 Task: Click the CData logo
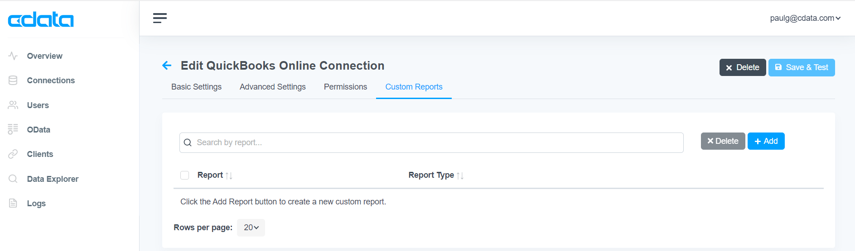coord(41,19)
